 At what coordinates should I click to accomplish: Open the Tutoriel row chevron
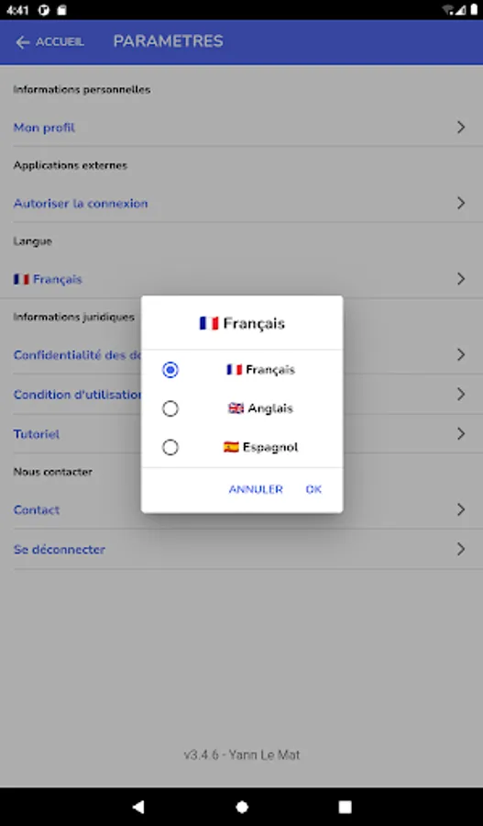pyautogui.click(x=461, y=434)
